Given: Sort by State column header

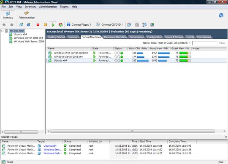Looking at the screenshot, I should (x=102, y=48).
